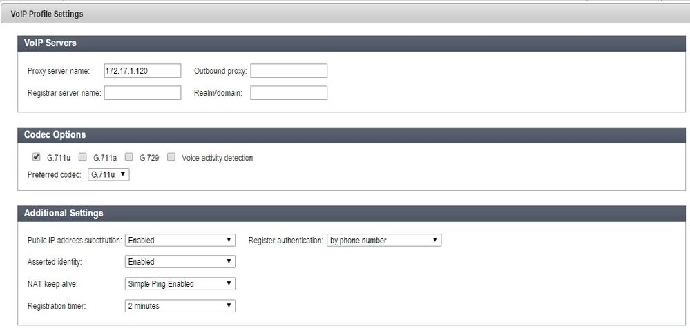Tick the G.729 codec checkbox
This screenshot has width=690, height=335.
[128, 157]
